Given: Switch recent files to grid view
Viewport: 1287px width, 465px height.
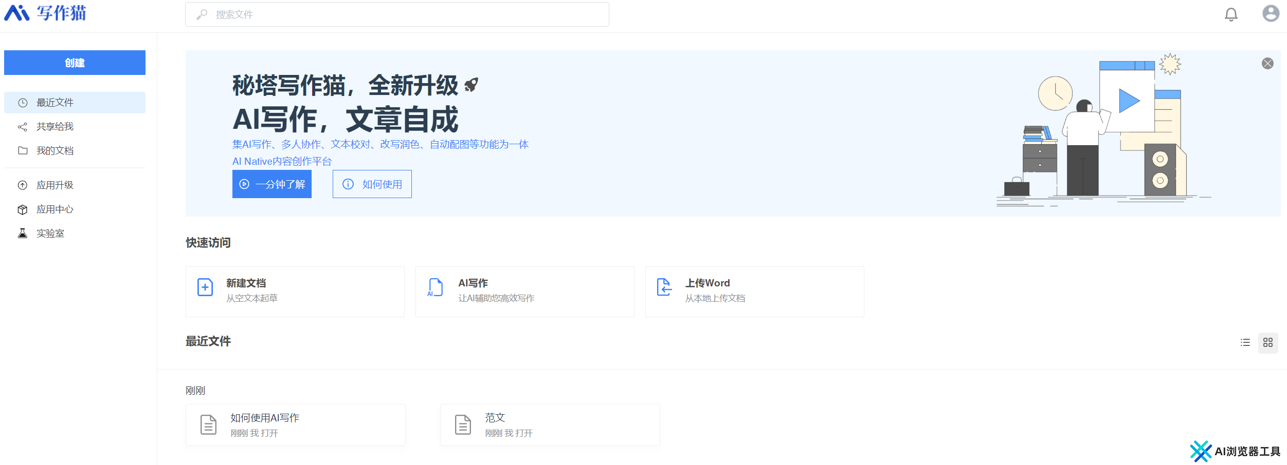Looking at the screenshot, I should (1268, 343).
